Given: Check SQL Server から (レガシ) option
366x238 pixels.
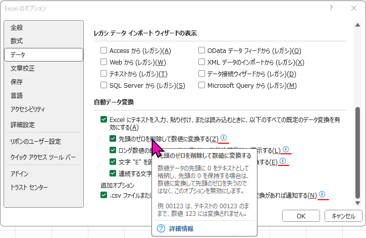Looking at the screenshot, I should pyautogui.click(x=103, y=85).
